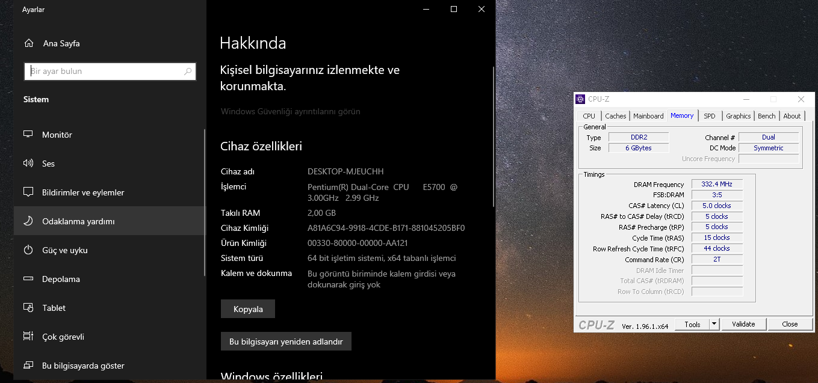
Task: Open Bildirimler ve eylemler via its bell icon
Action: [x=28, y=192]
